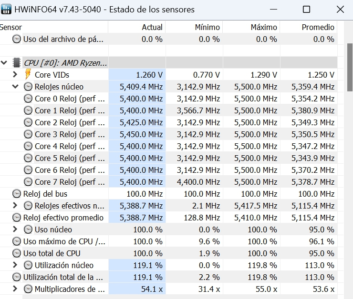Click the 4,400.0 MHz minimum of Core 7
The height and width of the screenshot is (299, 353).
[198, 182]
